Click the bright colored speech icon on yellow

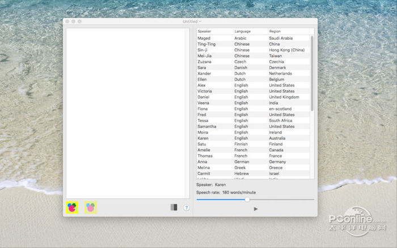tap(72, 208)
